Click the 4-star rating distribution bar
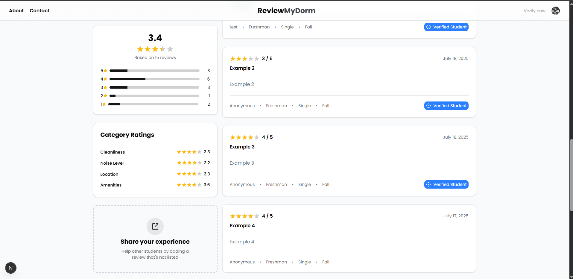Screen dimensions: 573x279 (x=154, y=79)
